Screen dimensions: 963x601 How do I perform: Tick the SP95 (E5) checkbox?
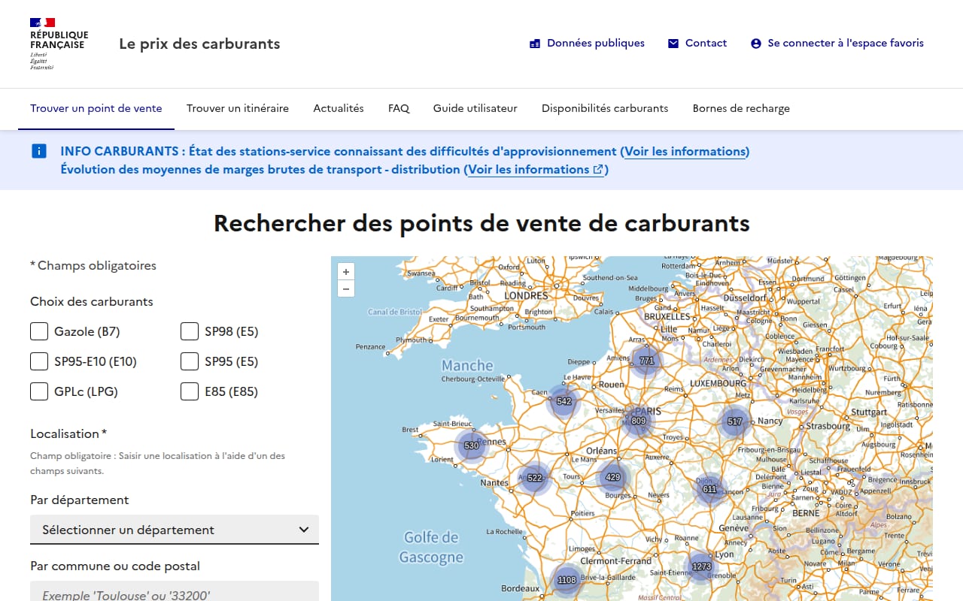pyautogui.click(x=190, y=361)
